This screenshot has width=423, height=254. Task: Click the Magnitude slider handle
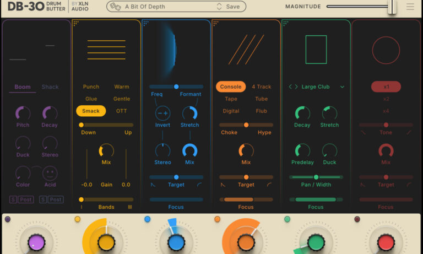[x=392, y=7]
